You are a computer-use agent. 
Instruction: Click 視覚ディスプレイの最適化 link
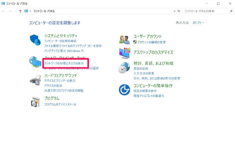[x=149, y=96]
